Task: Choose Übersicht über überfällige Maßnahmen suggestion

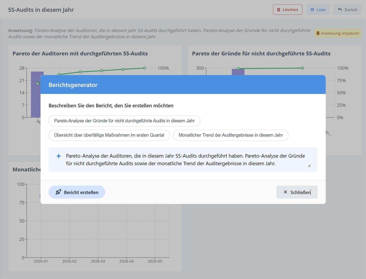Action: pyautogui.click(x=109, y=135)
